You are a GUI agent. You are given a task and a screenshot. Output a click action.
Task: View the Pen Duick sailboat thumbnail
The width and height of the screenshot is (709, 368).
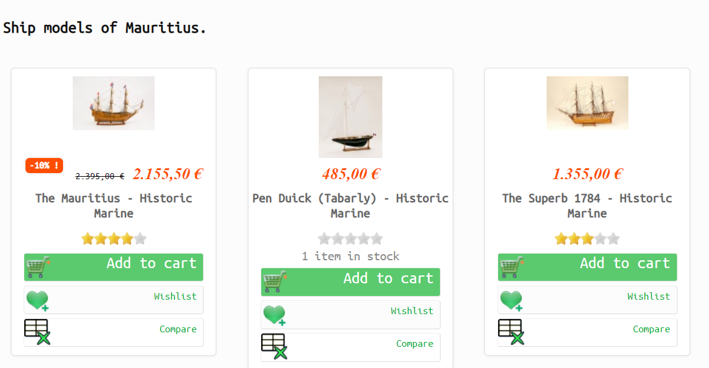point(350,117)
